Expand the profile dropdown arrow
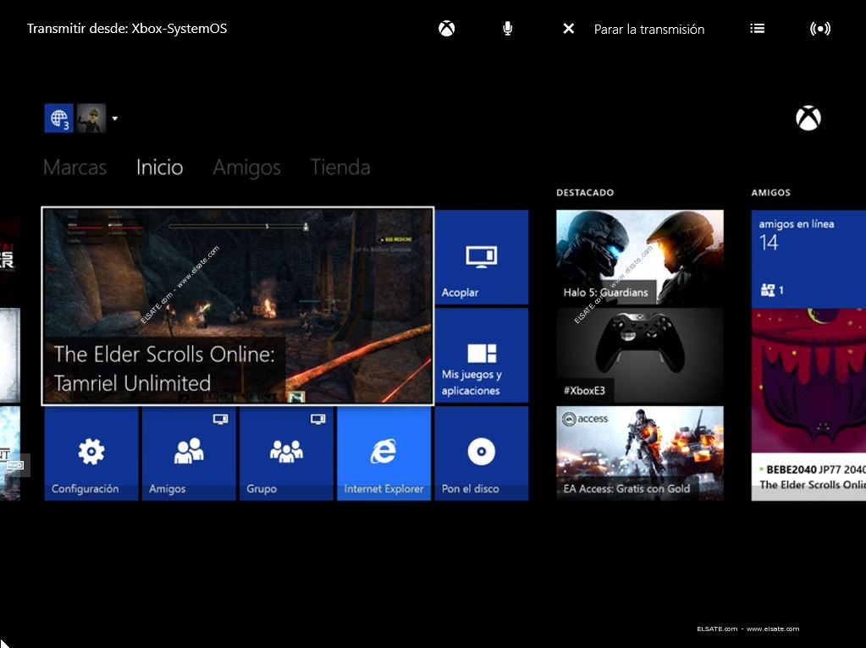The height and width of the screenshot is (648, 866). point(115,118)
